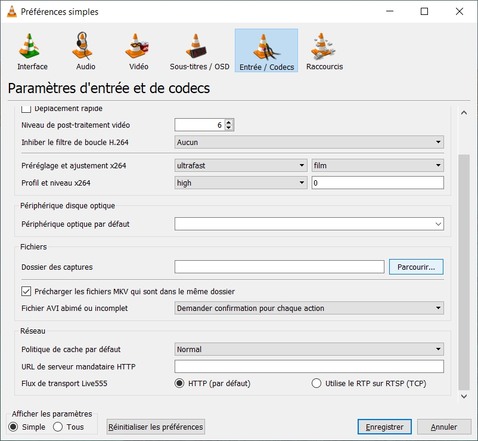Enable the Déplacement rapide checkbox

25,107
